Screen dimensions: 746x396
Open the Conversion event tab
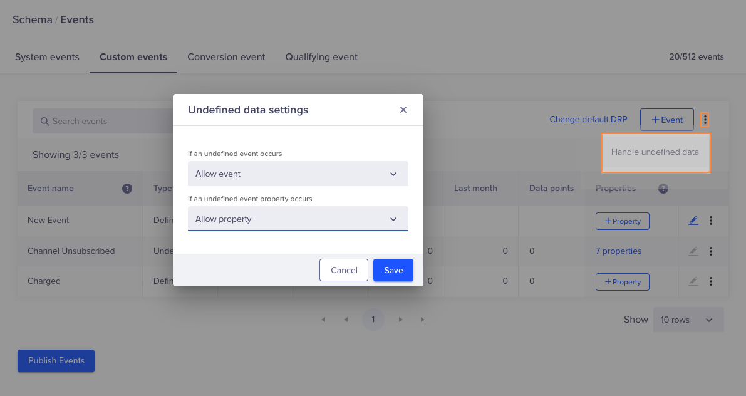pyautogui.click(x=226, y=57)
